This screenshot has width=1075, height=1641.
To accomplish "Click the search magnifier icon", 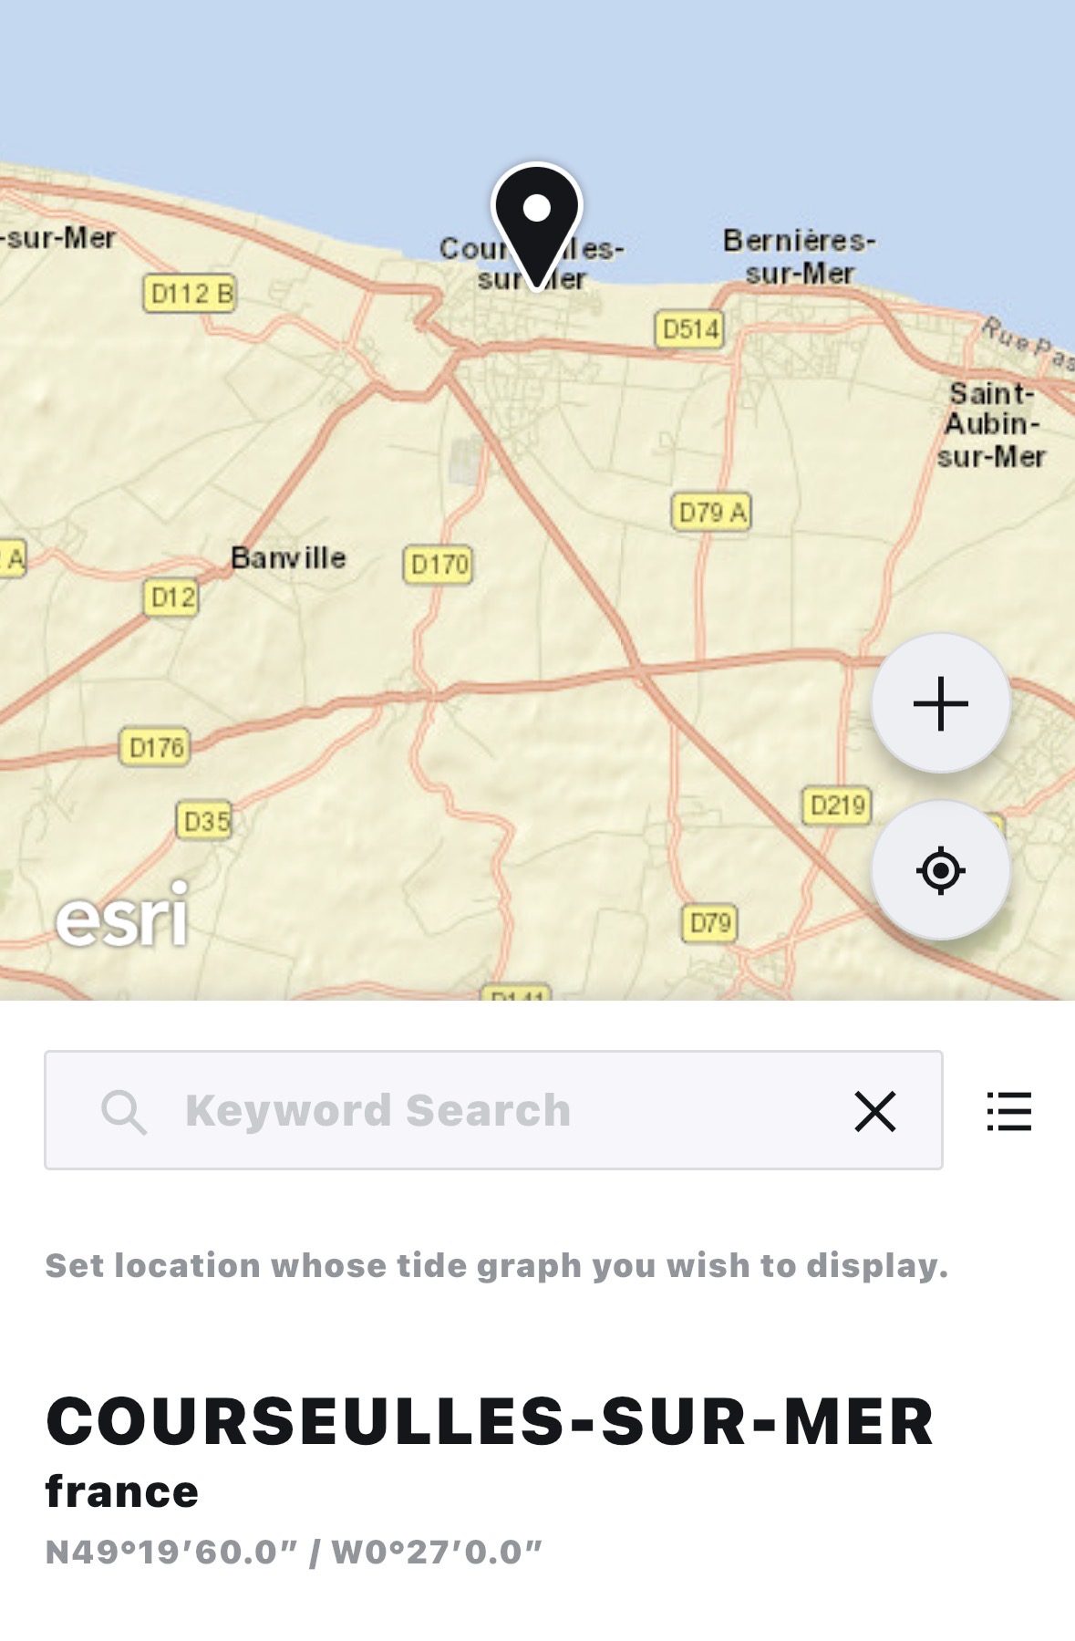I will click(123, 1111).
